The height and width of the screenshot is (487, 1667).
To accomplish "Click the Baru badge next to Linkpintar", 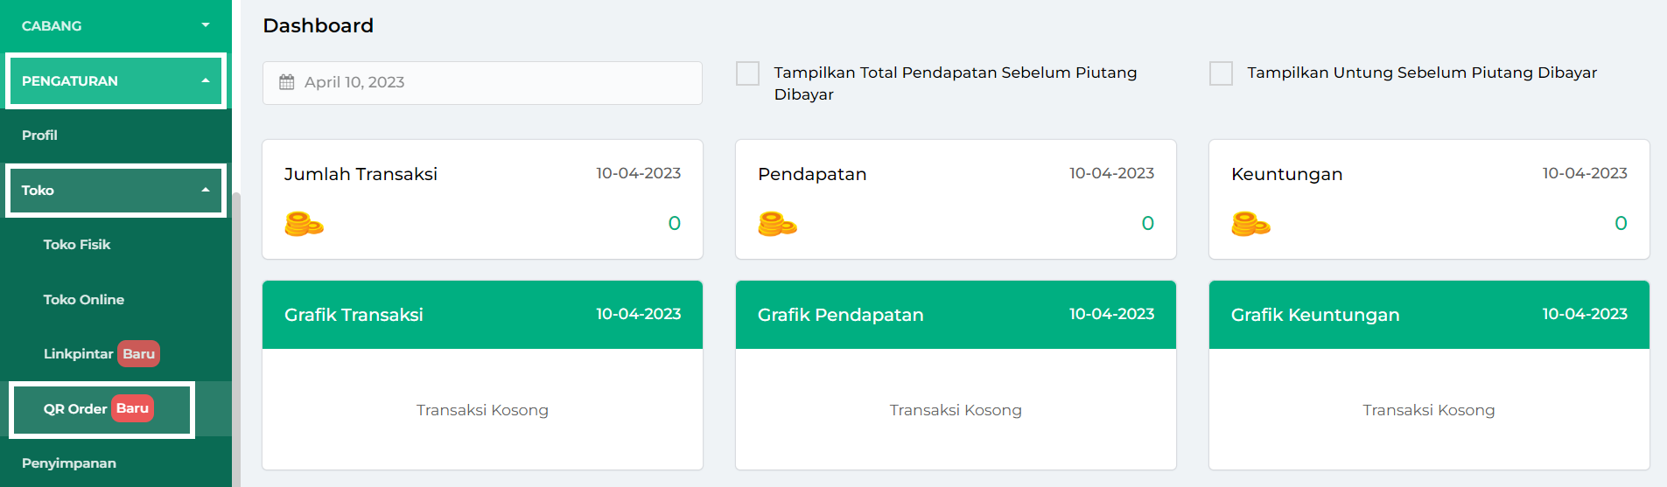I will [x=138, y=354].
